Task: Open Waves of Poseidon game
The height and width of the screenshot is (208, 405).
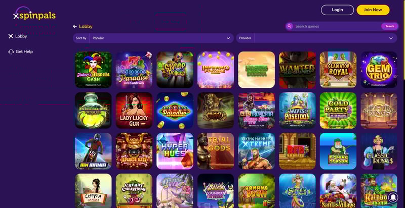Action: (297, 111)
